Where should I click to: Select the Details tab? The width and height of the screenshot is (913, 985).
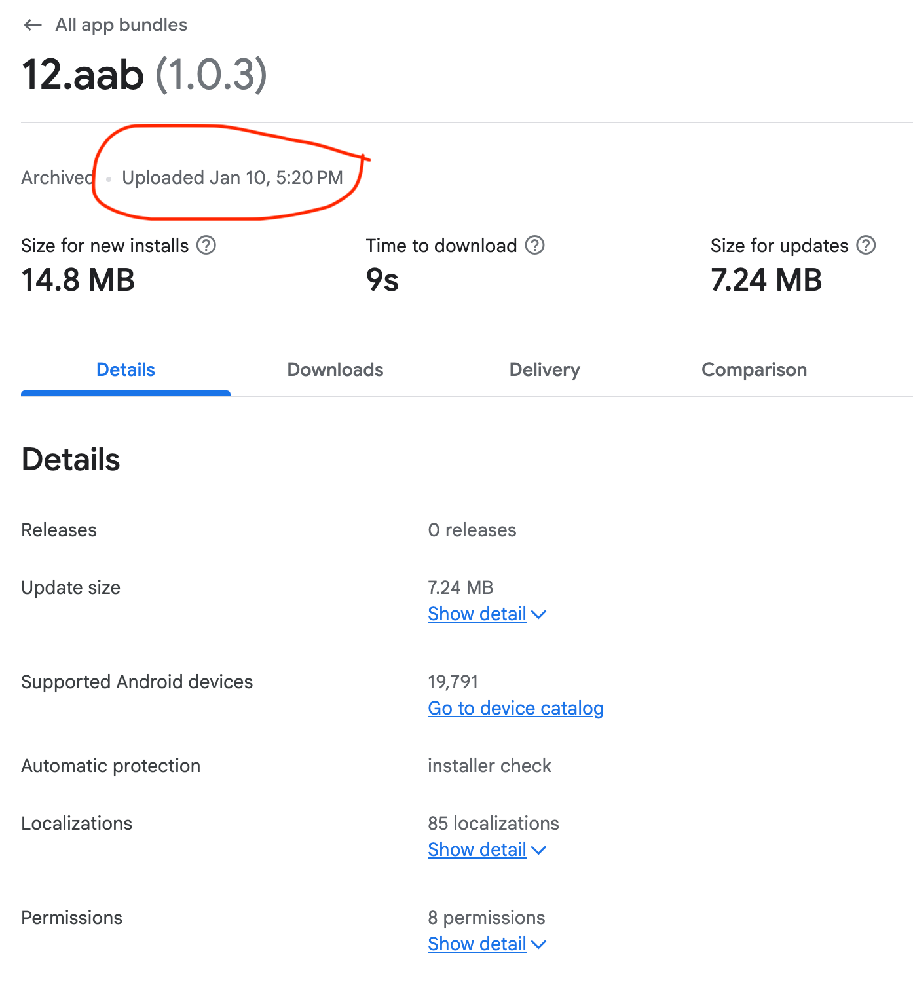(126, 370)
